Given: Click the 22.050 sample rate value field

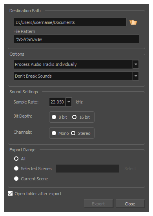Looking at the screenshot, I should click(57, 102).
